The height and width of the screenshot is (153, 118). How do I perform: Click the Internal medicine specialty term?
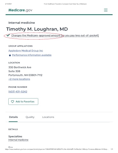tap(18, 140)
